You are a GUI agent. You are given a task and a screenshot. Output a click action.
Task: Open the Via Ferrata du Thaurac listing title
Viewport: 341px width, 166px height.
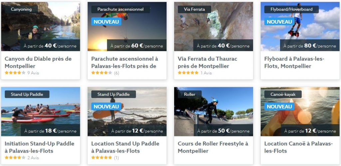tap(207, 62)
